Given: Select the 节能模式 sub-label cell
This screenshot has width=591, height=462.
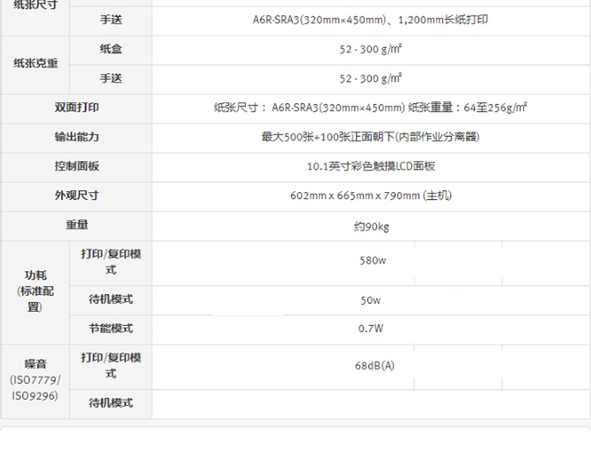Looking at the screenshot, I should [x=110, y=328].
